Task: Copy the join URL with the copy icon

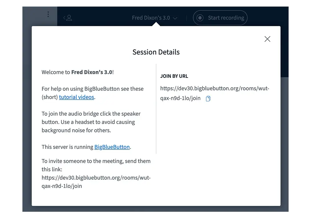Action: coord(208,99)
